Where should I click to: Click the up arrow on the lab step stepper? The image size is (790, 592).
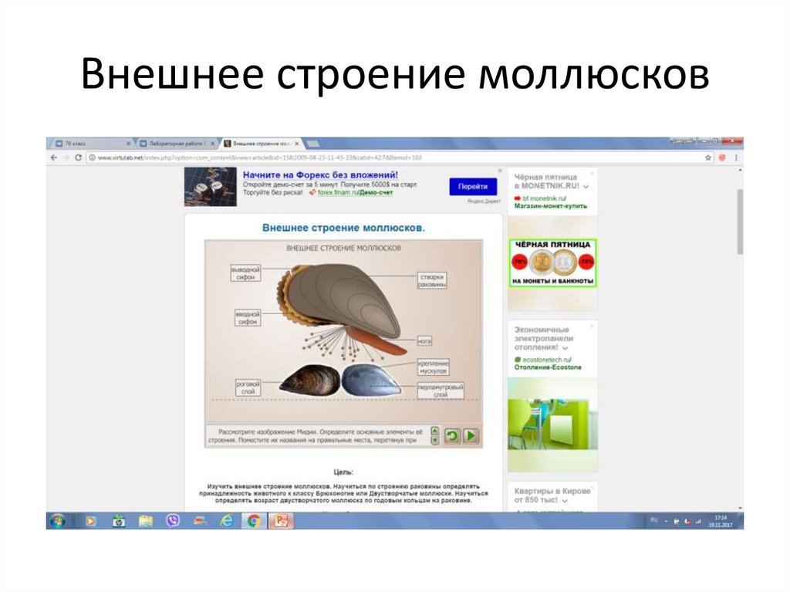point(434,431)
